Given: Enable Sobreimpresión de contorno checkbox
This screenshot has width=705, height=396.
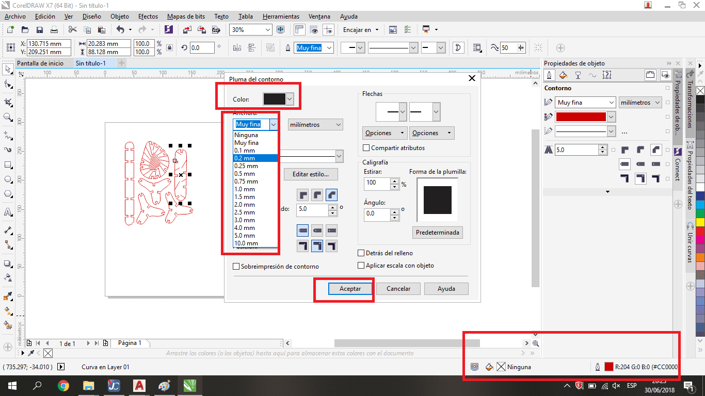Looking at the screenshot, I should (236, 267).
